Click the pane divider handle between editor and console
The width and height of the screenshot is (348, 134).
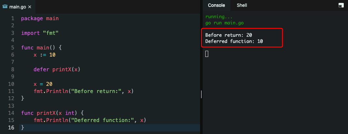point(201,94)
